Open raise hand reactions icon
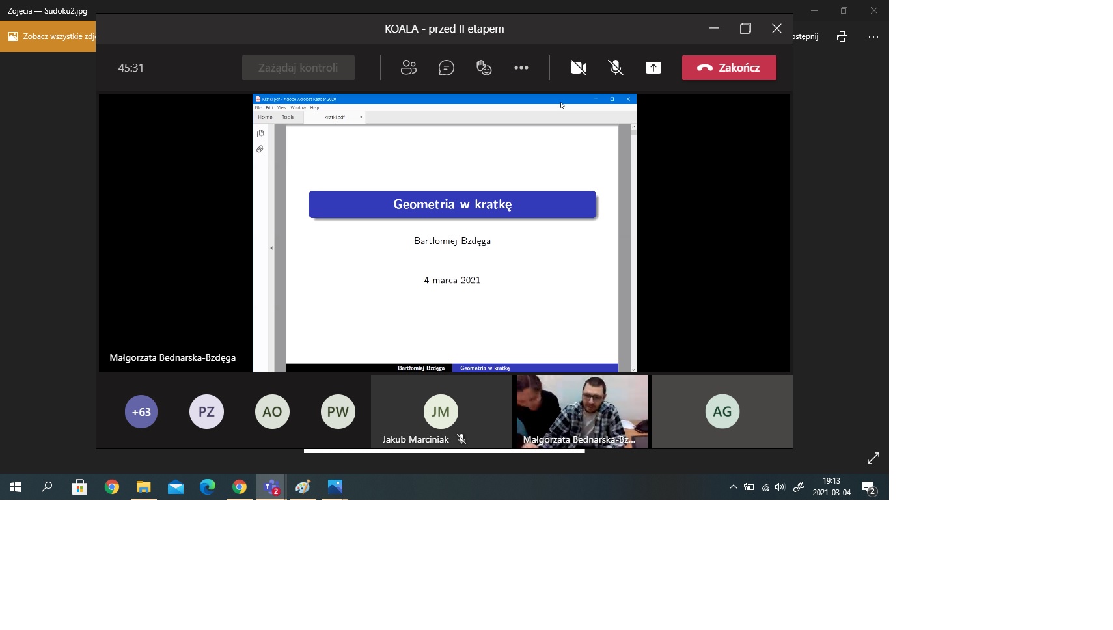 click(484, 68)
